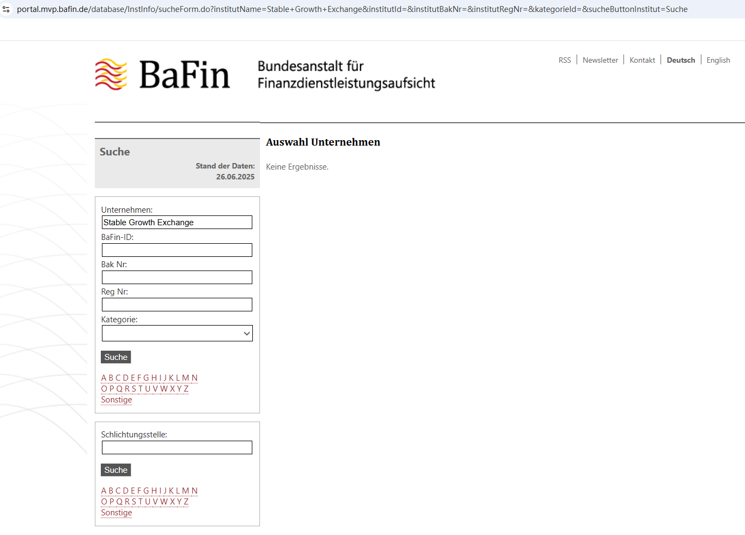Click into the BaFin-ID field
745x535 pixels.
(177, 250)
